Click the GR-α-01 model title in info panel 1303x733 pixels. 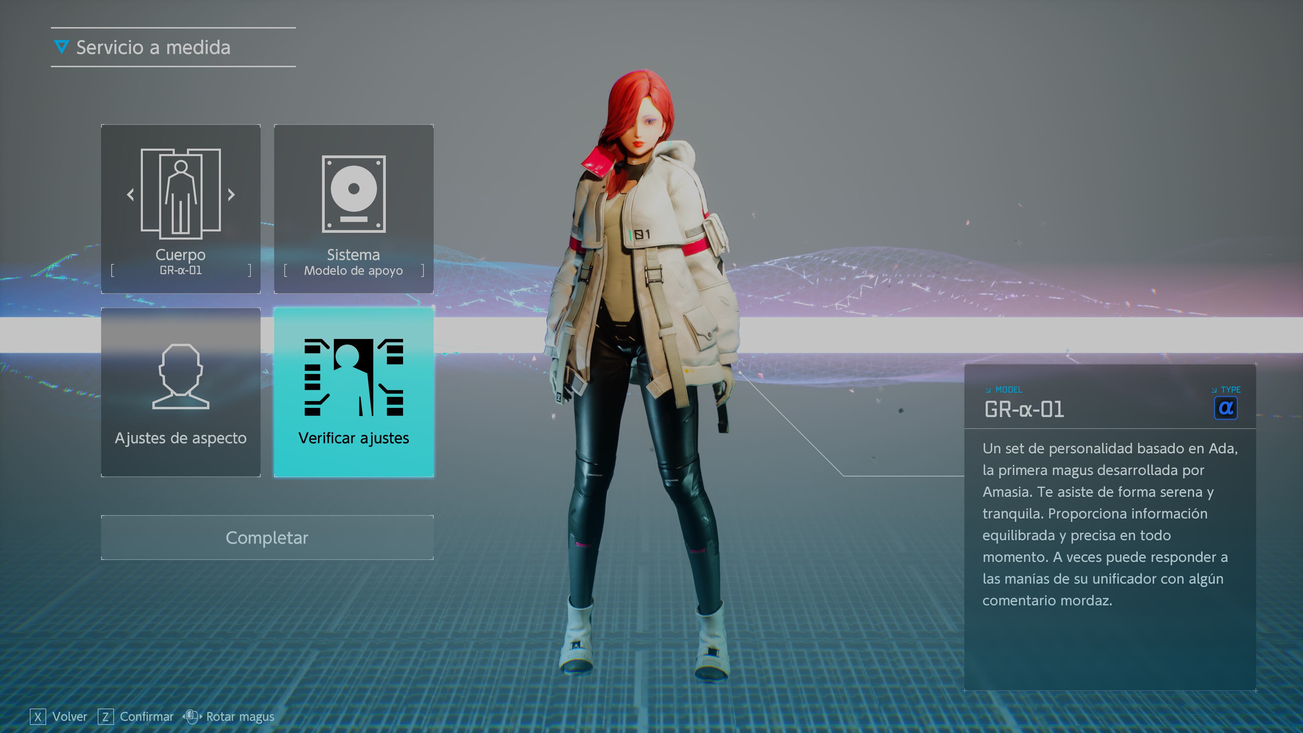pyautogui.click(x=1024, y=409)
